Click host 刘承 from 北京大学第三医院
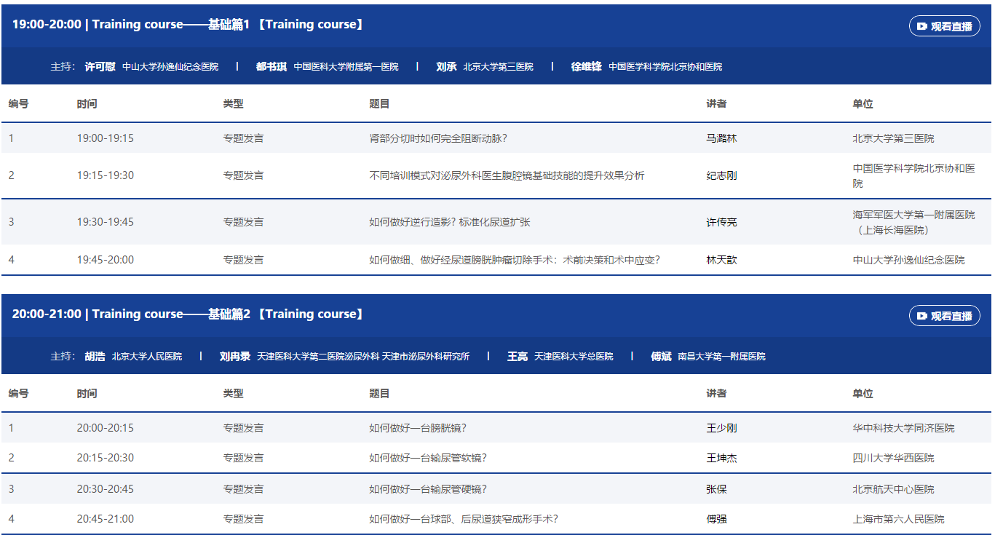 [x=446, y=66]
